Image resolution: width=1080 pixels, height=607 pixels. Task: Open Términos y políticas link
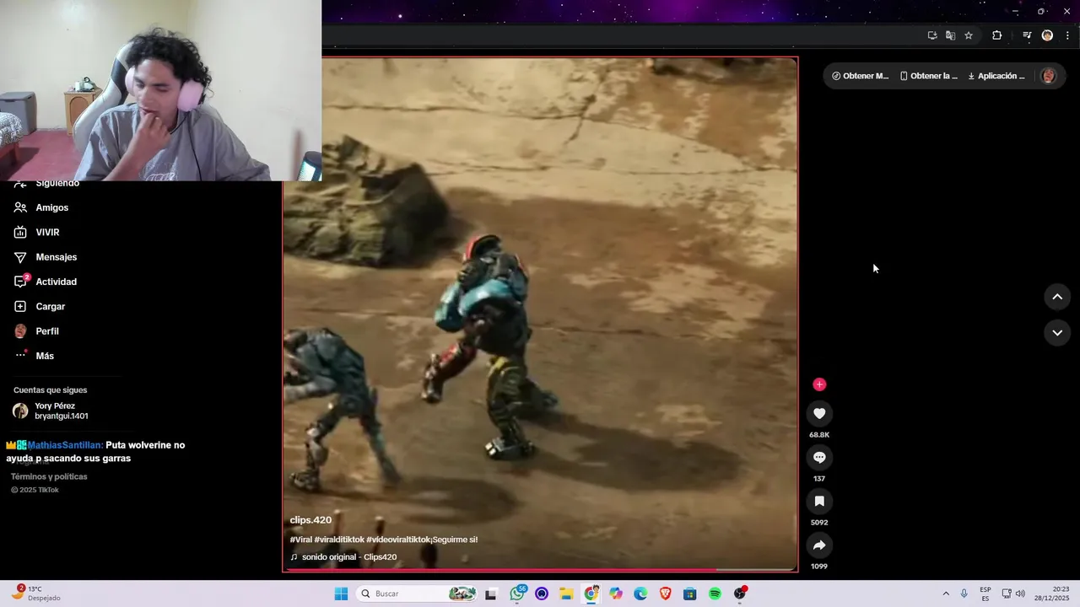(49, 476)
